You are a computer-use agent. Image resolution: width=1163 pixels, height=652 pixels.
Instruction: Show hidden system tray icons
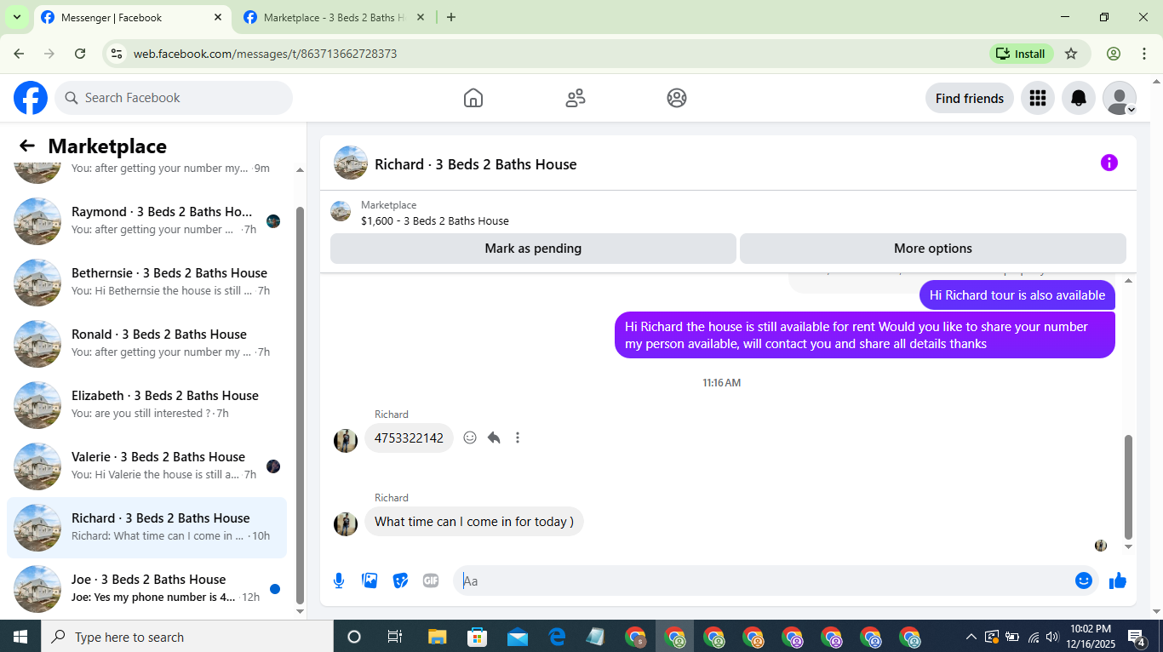click(971, 637)
